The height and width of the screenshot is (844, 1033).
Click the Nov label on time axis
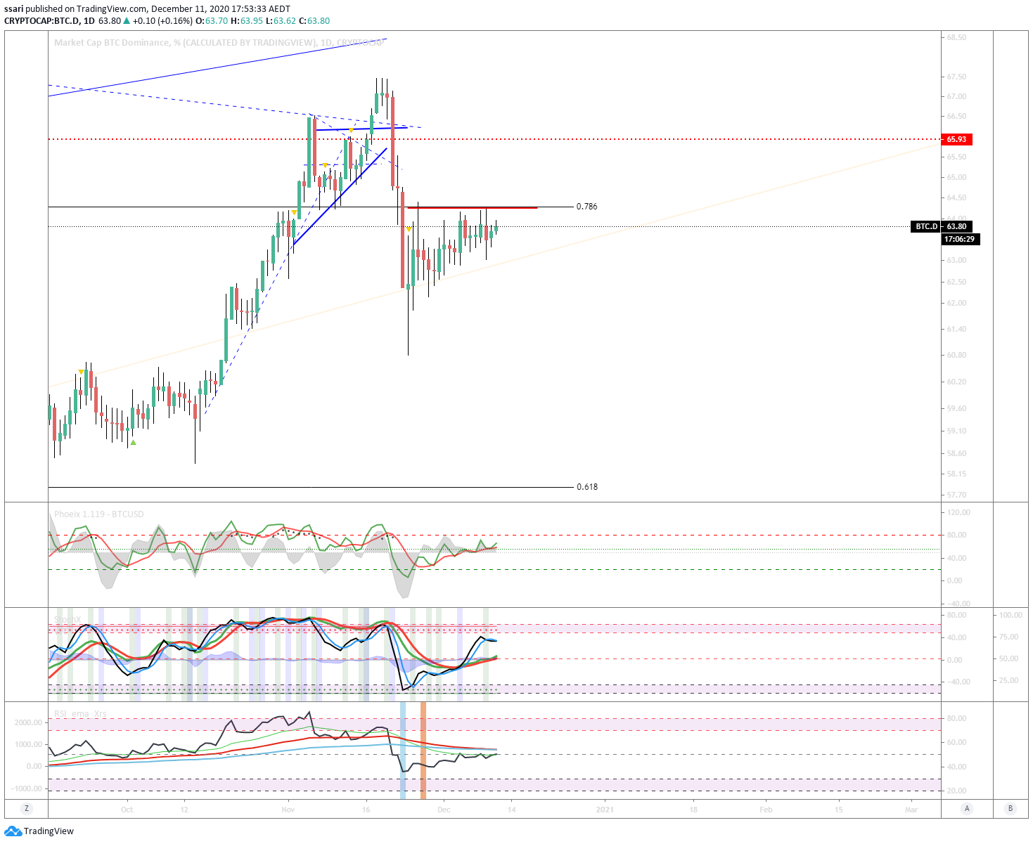pos(288,810)
